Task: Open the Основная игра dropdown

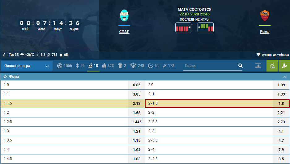Action: point(26,66)
